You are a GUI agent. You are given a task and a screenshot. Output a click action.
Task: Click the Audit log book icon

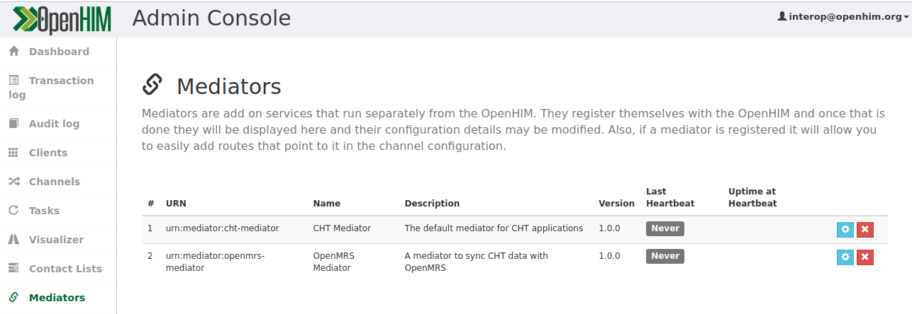tap(13, 124)
